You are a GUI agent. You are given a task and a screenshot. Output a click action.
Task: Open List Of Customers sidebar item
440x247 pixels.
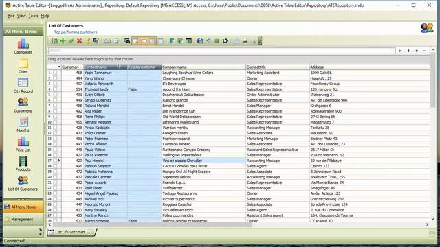[x=23, y=184]
